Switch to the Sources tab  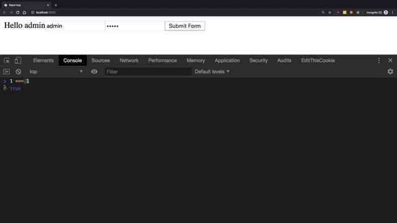(x=100, y=61)
